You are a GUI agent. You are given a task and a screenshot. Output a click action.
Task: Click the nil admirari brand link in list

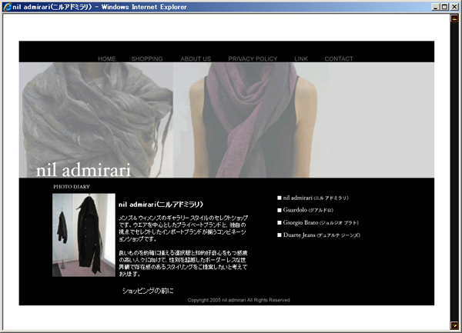(x=316, y=198)
